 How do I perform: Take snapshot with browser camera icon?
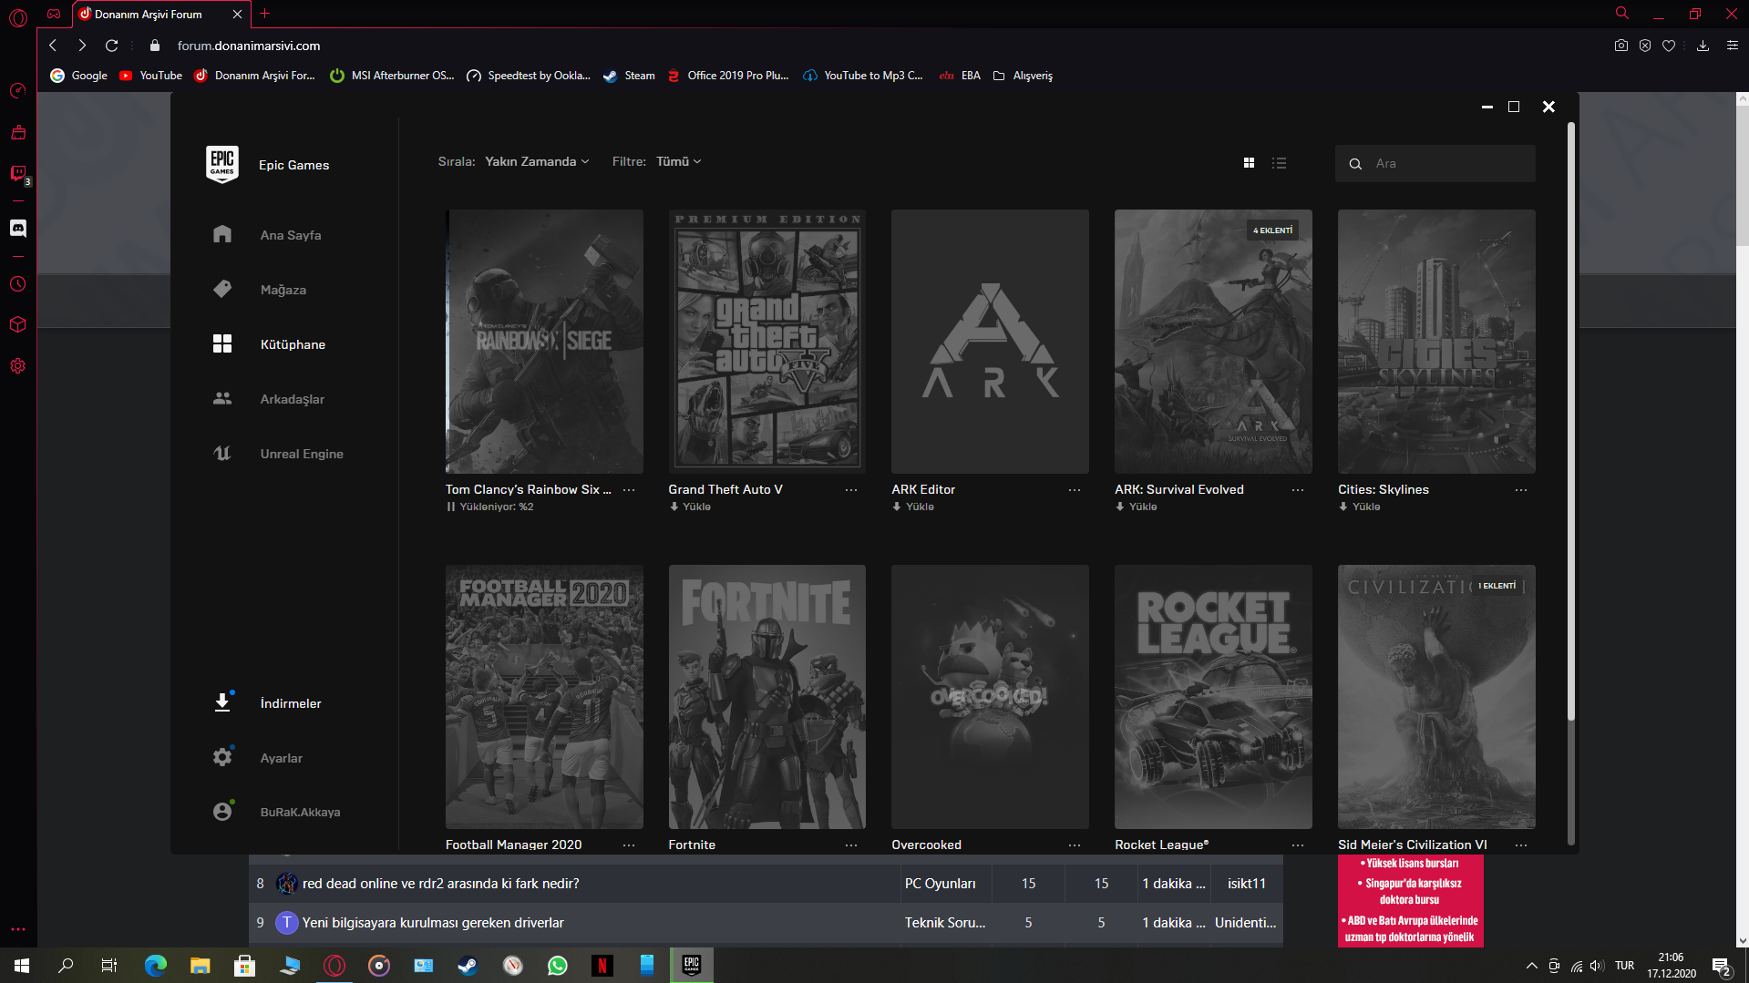tap(1621, 46)
